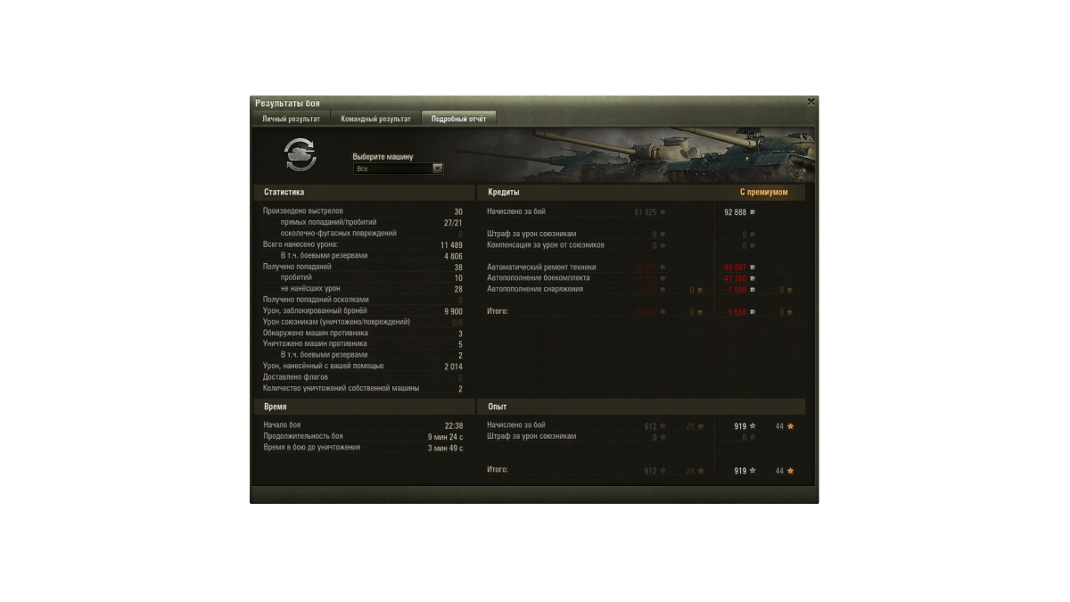
Task: Click the 'Время' section header
Action: [276, 407]
